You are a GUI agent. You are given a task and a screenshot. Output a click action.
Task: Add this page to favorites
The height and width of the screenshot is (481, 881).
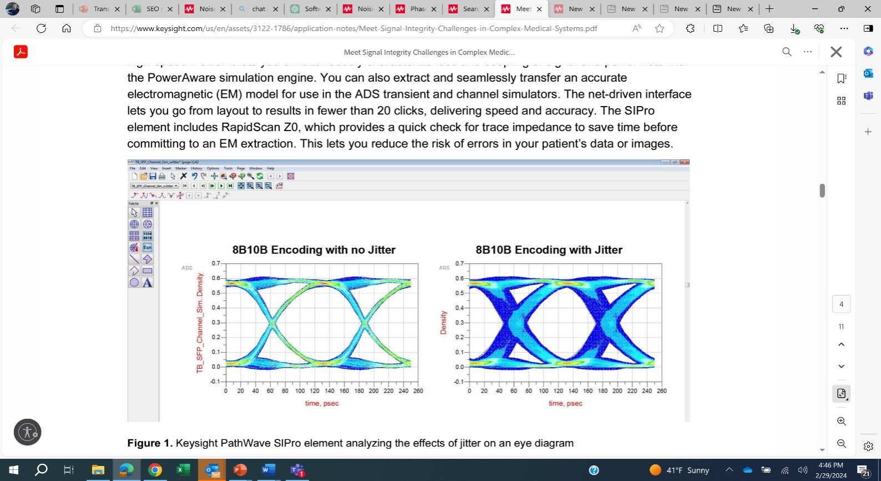(x=660, y=28)
